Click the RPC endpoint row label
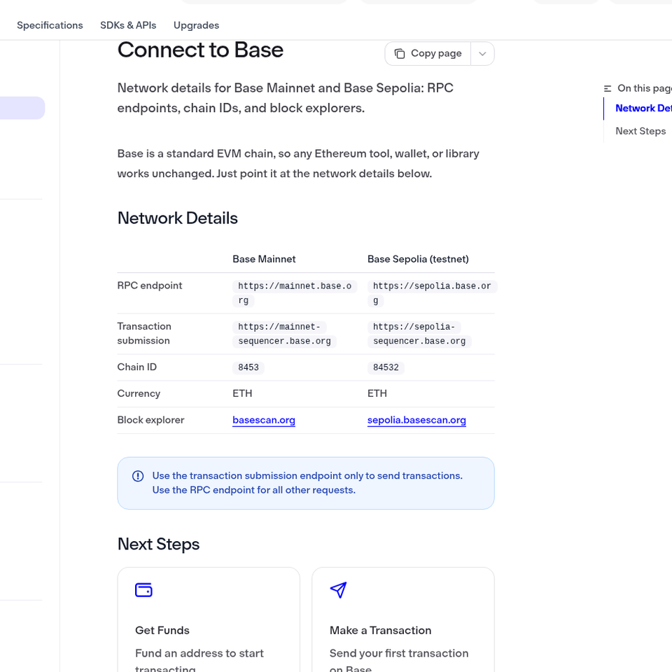The image size is (672, 672). 150,286
